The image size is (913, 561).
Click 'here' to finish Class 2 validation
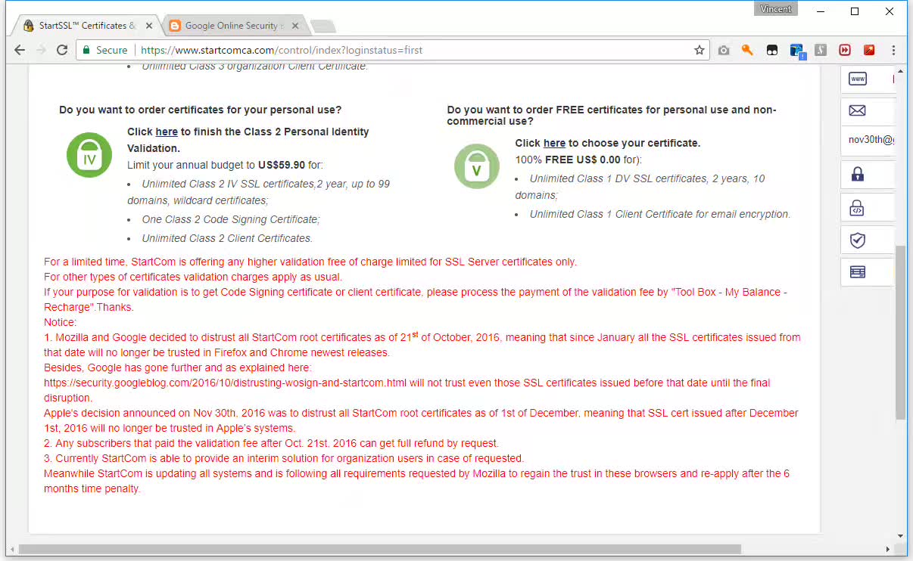(167, 132)
